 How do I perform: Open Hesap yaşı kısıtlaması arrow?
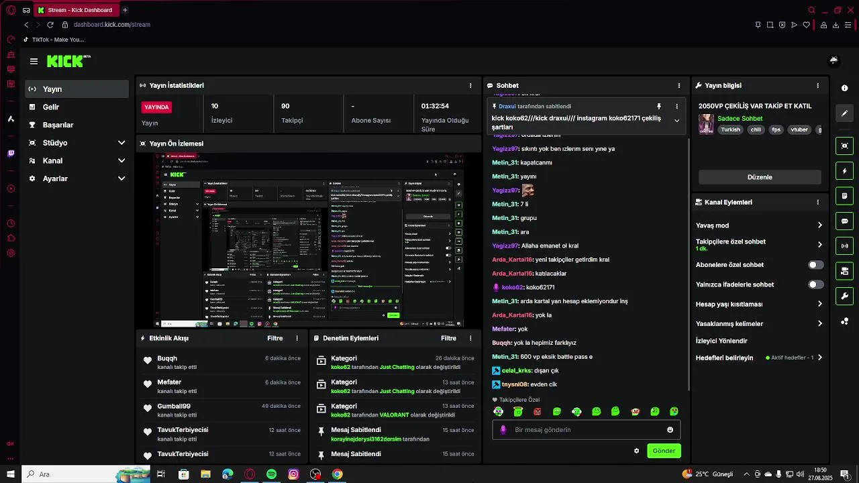[x=819, y=304]
